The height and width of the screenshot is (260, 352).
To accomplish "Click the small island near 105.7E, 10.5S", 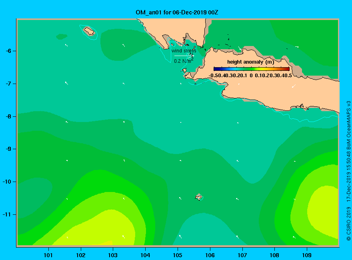I will 199,197.
